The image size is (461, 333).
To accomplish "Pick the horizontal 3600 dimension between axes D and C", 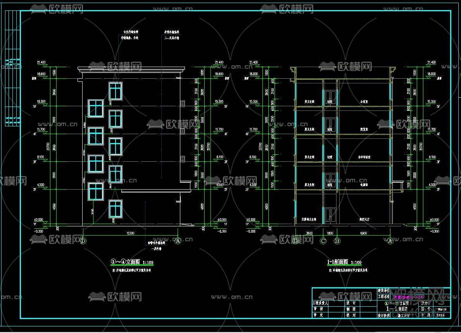I will pyautogui.click(x=309, y=233).
